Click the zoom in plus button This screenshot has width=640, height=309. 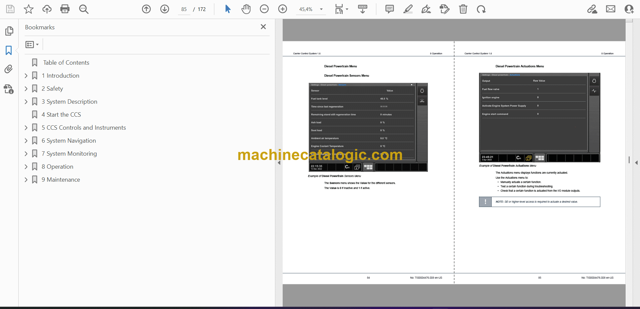(x=283, y=9)
